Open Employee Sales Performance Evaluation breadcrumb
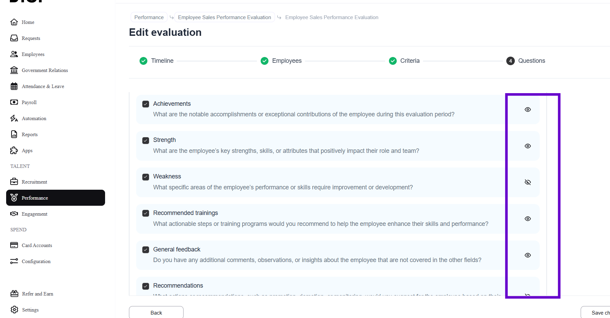 pyautogui.click(x=224, y=17)
